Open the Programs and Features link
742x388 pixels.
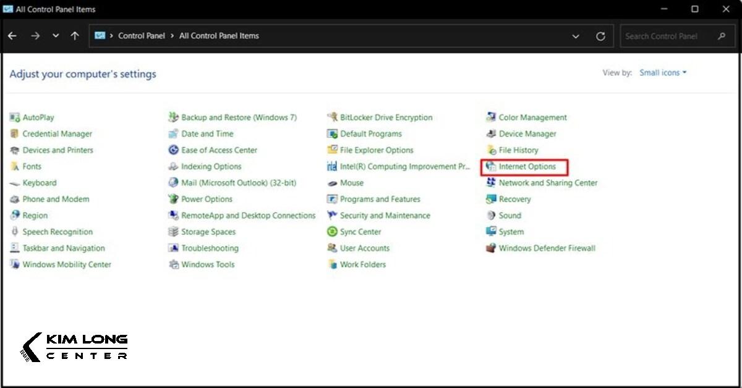(380, 200)
